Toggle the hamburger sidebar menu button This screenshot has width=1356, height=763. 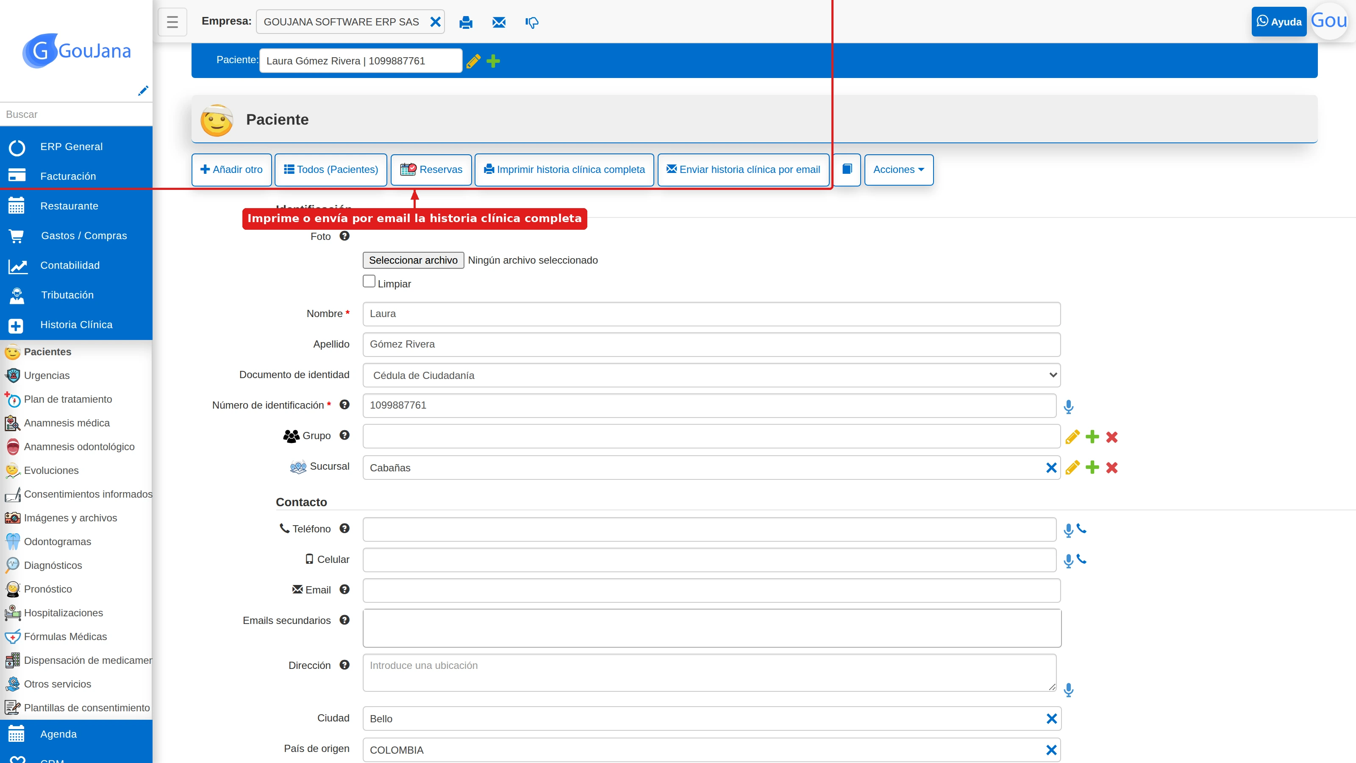pyautogui.click(x=172, y=22)
